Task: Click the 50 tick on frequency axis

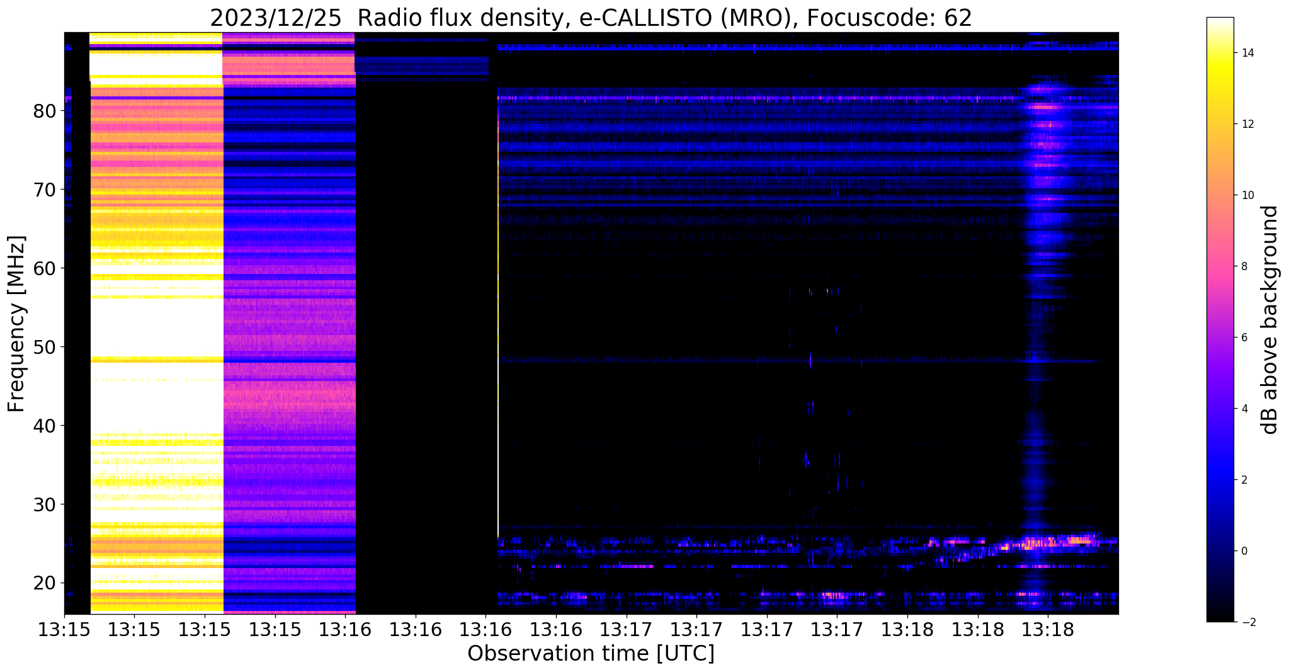Action: coord(46,347)
